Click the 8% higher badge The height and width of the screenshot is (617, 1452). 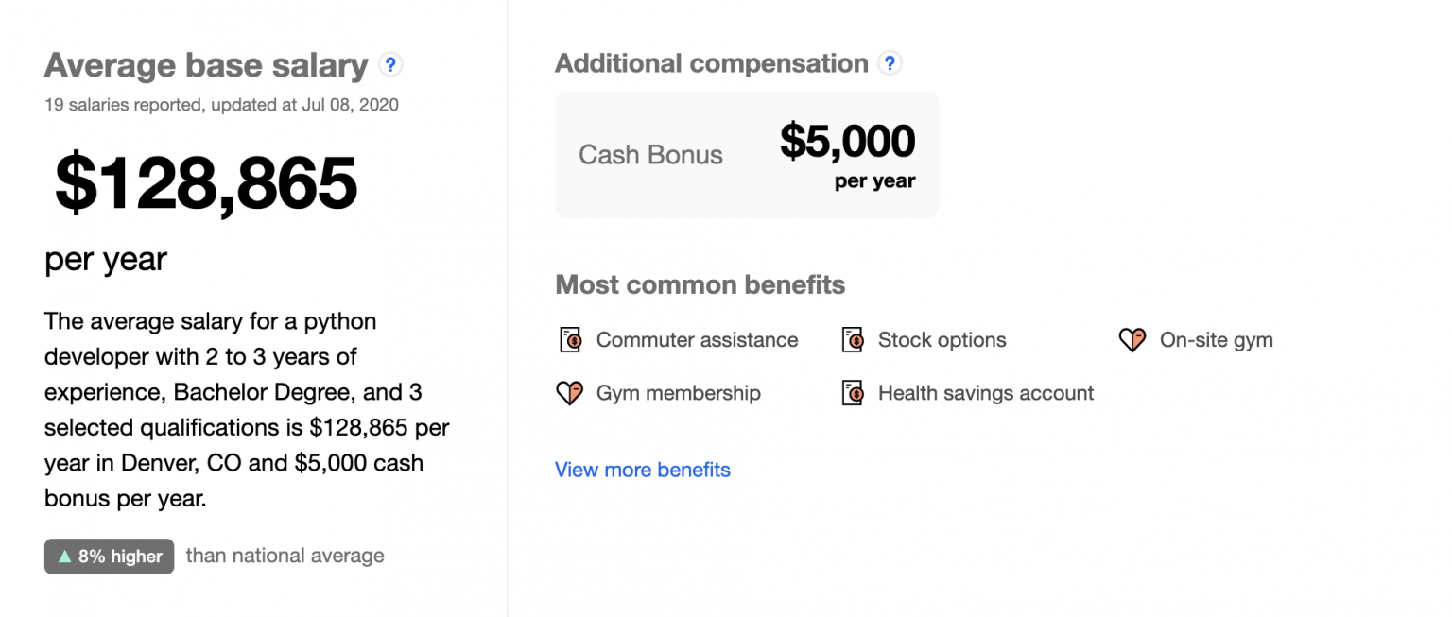click(109, 557)
